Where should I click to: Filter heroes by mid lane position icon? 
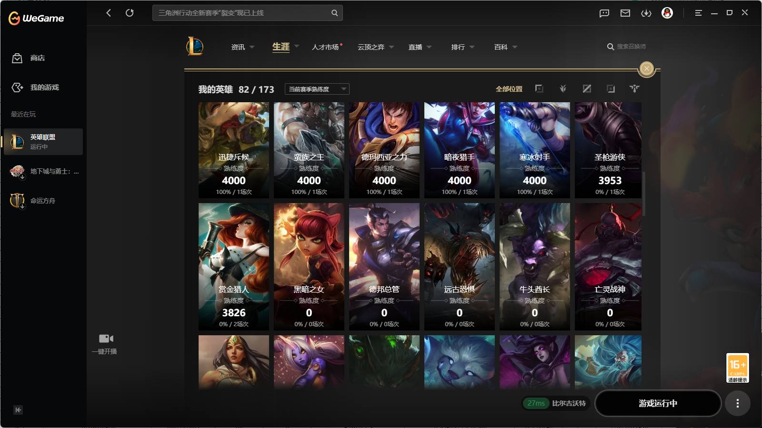[x=587, y=88]
